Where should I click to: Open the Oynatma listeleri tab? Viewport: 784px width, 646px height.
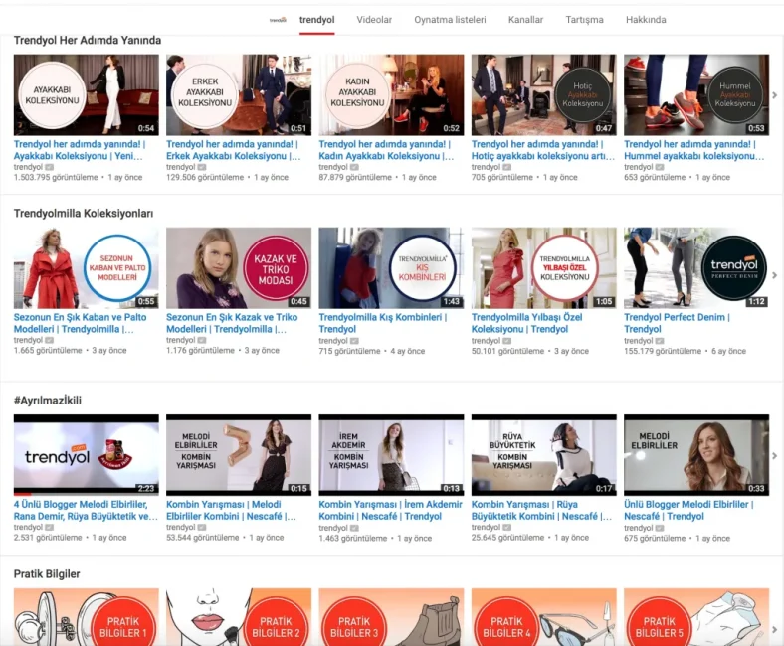(x=450, y=20)
